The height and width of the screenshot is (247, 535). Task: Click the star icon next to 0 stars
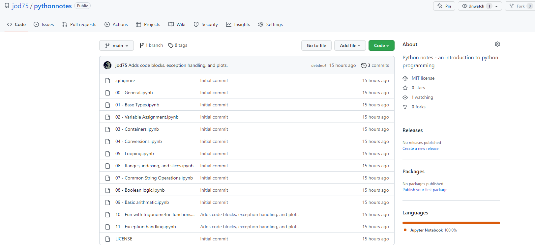tap(405, 88)
